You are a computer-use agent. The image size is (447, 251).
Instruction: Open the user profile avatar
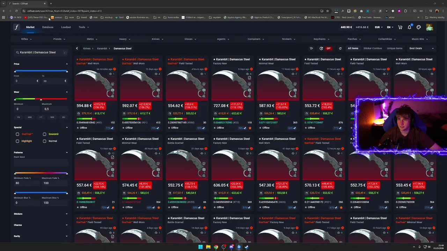(430, 27)
